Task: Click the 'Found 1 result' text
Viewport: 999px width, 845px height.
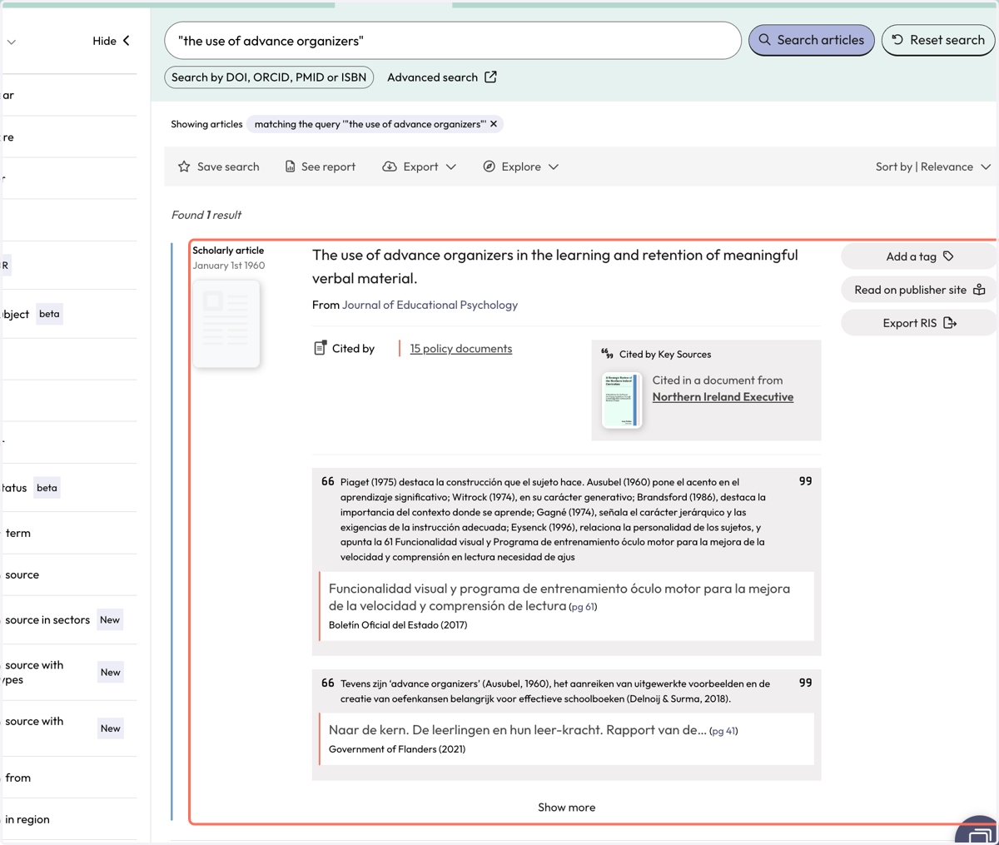Action: [x=206, y=215]
